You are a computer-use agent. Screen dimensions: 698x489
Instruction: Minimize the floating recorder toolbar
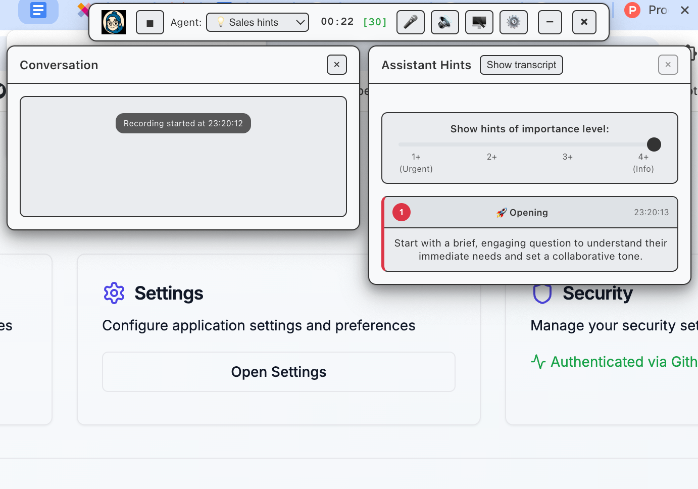coord(550,22)
